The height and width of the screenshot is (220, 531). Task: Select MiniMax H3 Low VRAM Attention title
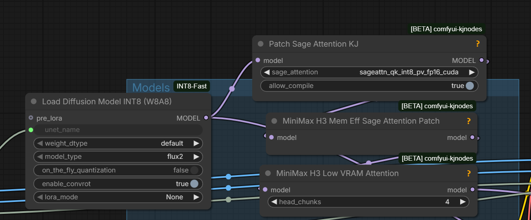[x=337, y=173]
